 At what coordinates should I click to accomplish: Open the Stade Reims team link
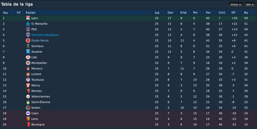(x=40, y=40)
